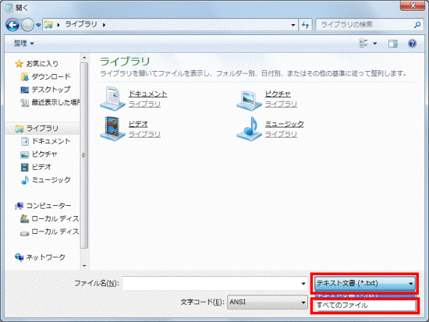This screenshot has height=322, width=429.
Task: Click the お気に入り star icon
Action: pos(19,64)
